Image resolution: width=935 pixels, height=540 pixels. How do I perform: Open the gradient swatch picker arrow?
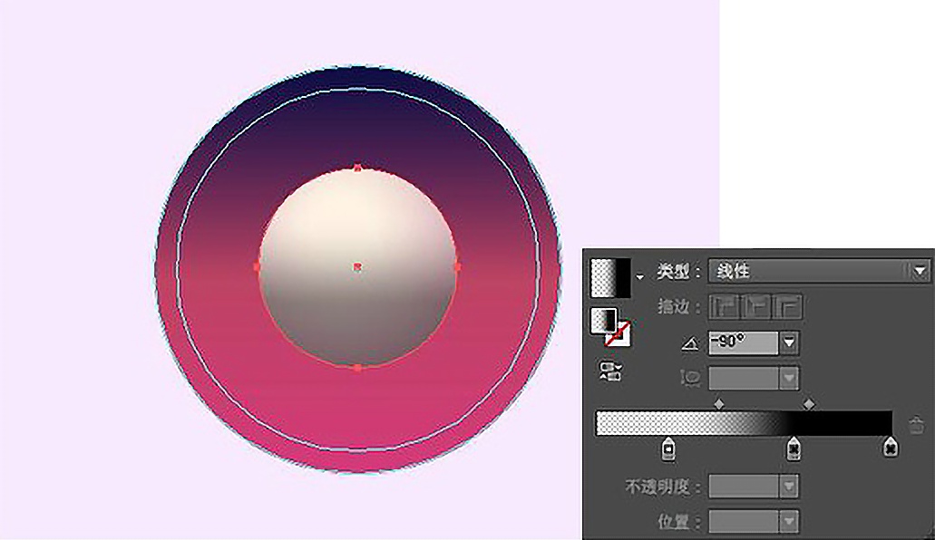tap(639, 275)
